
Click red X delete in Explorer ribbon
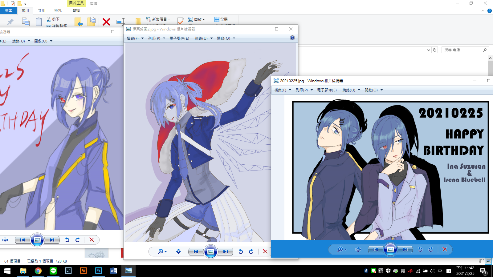pyautogui.click(x=106, y=22)
